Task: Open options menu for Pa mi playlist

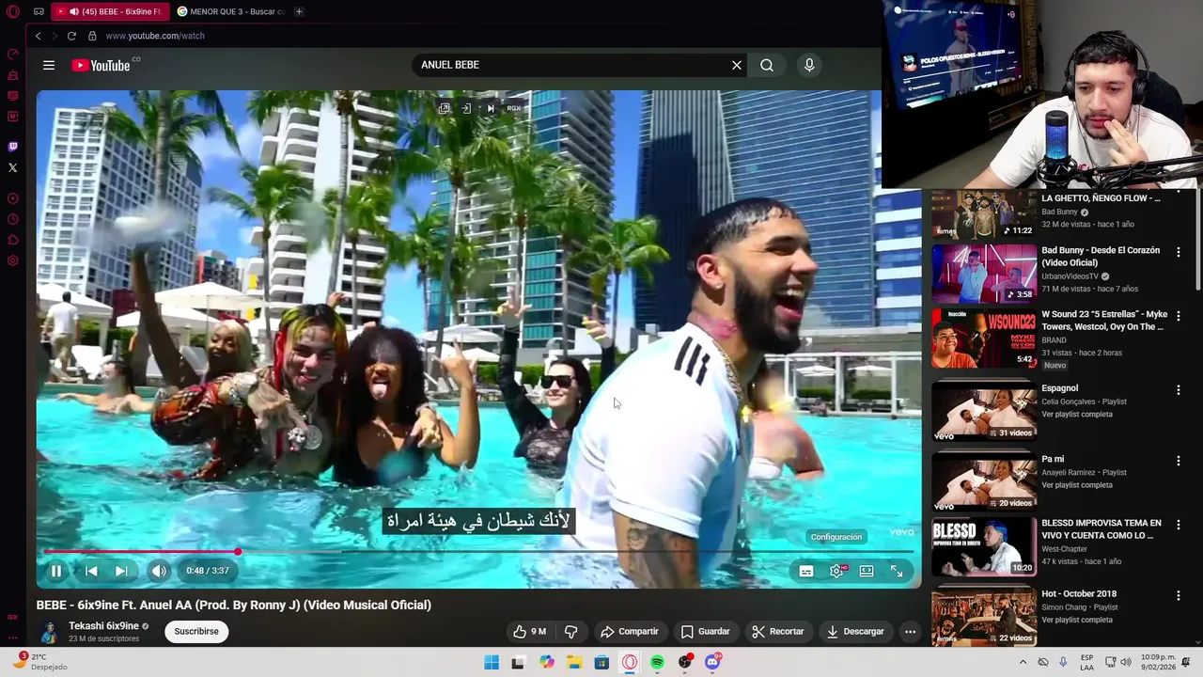Action: [1178, 461]
